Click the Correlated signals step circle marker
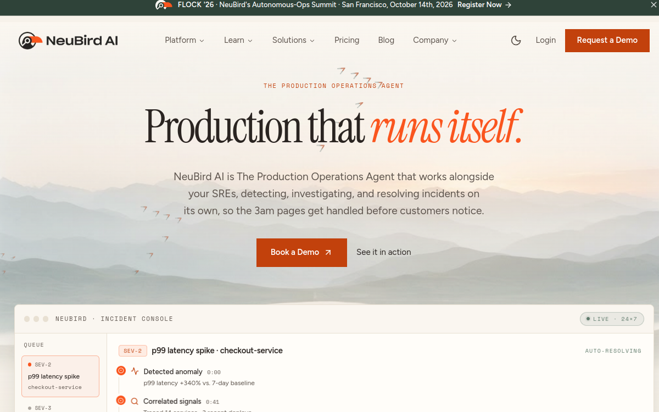 point(121,400)
